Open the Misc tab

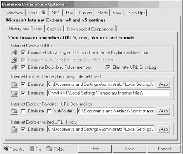click(117, 13)
